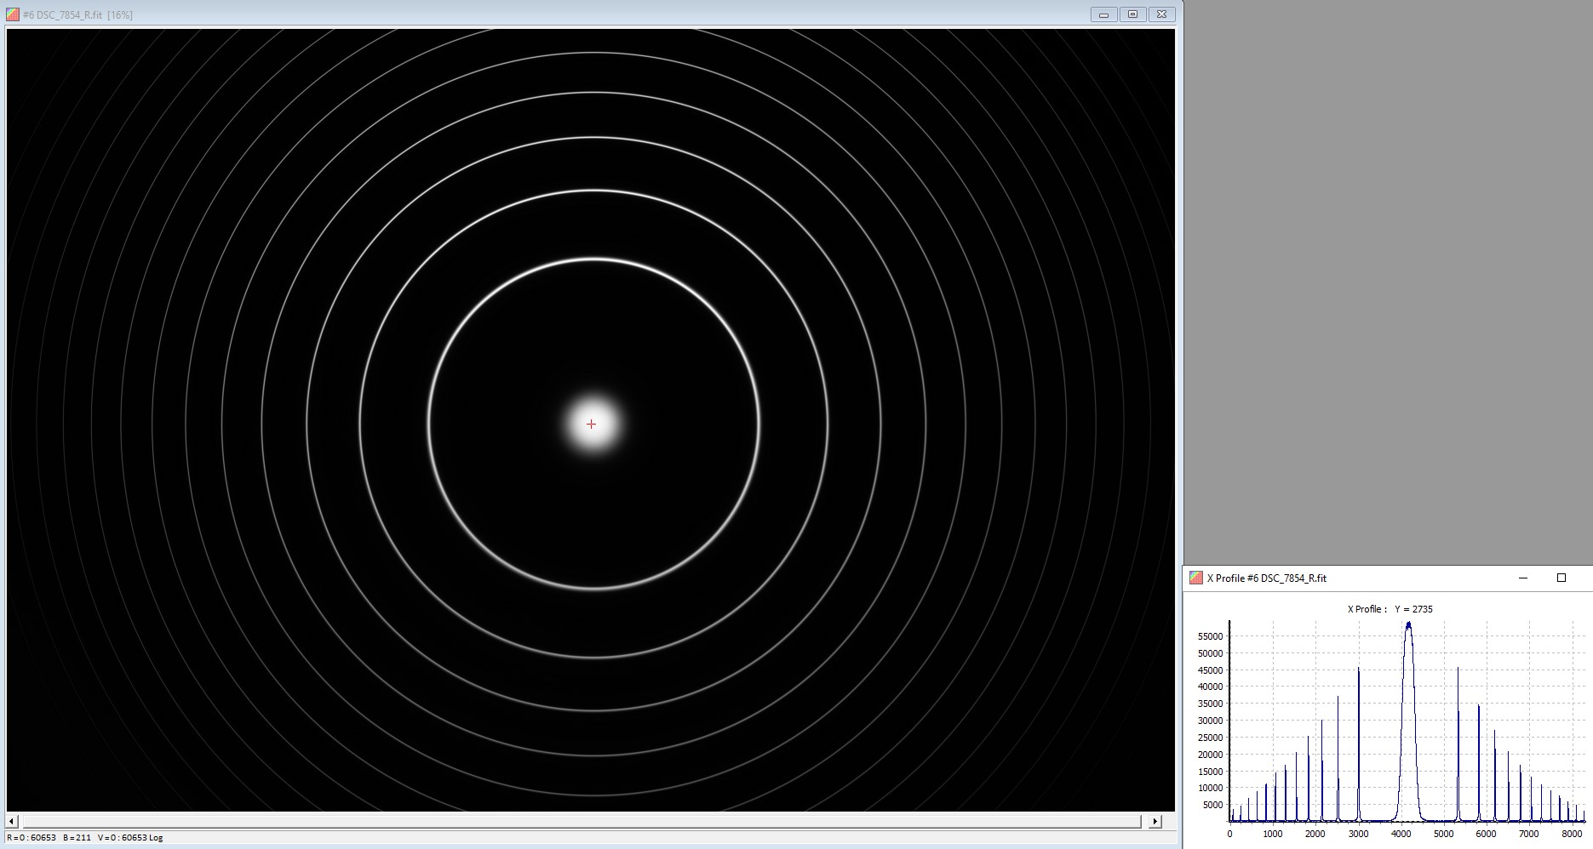Click the 'X Profile : Y = 2735' graph heading
Viewport: 1593px width, 849px height.
tap(1390, 609)
